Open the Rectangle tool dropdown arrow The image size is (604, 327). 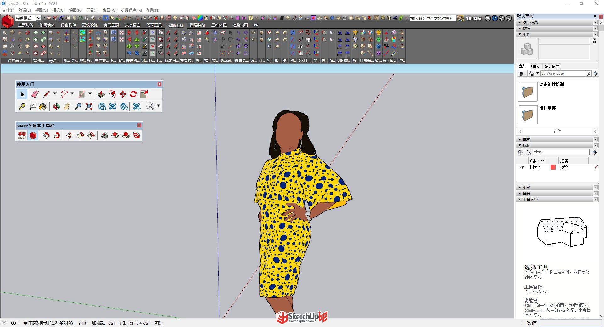coord(90,93)
